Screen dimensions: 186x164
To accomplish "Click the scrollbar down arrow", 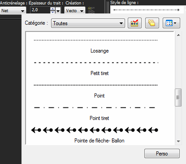I will click(178, 141).
